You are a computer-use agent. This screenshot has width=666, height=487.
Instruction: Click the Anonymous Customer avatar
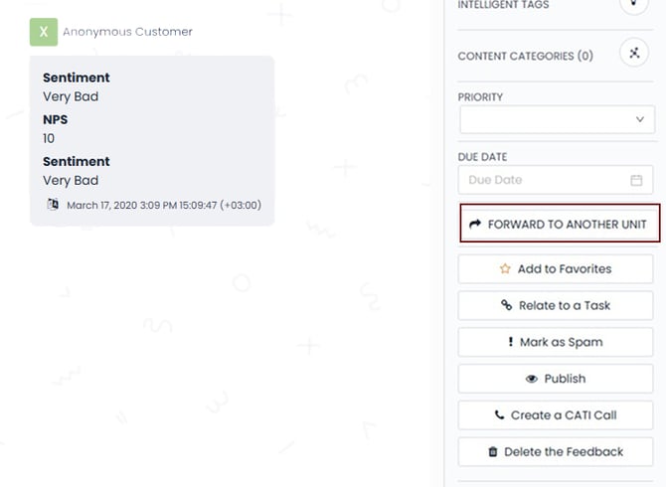(44, 32)
